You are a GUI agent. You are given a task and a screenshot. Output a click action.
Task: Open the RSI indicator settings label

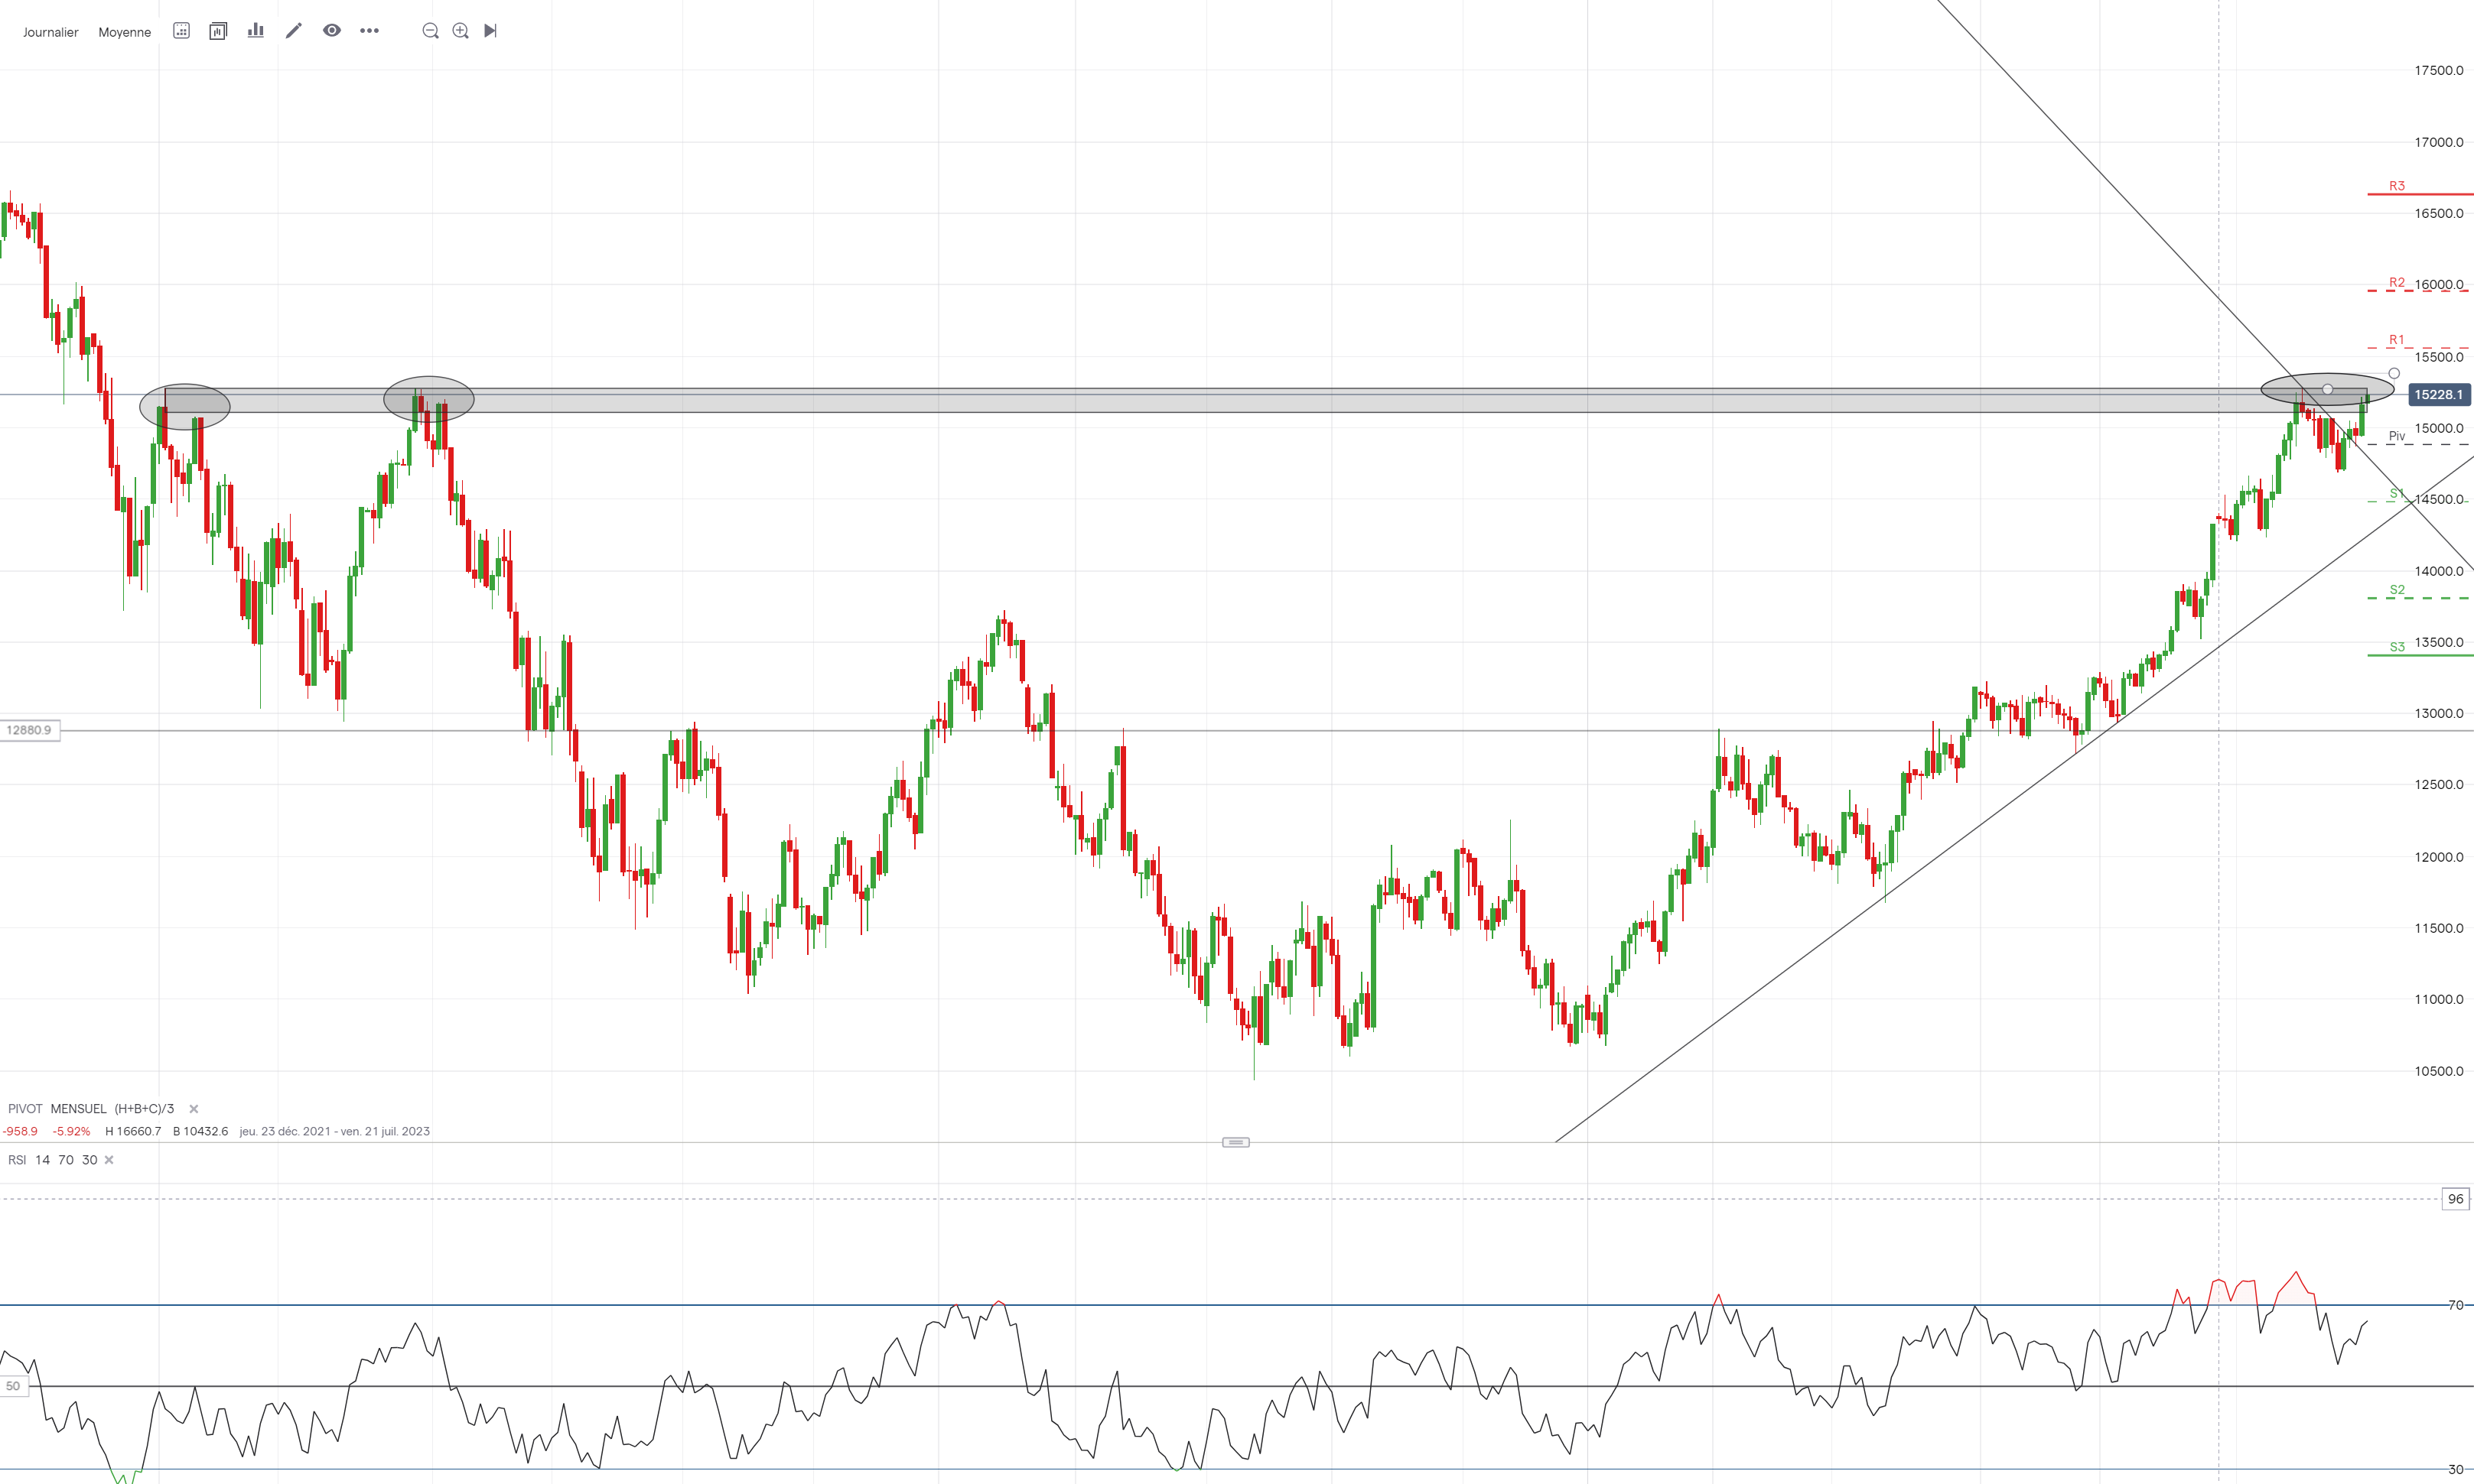(x=17, y=1160)
